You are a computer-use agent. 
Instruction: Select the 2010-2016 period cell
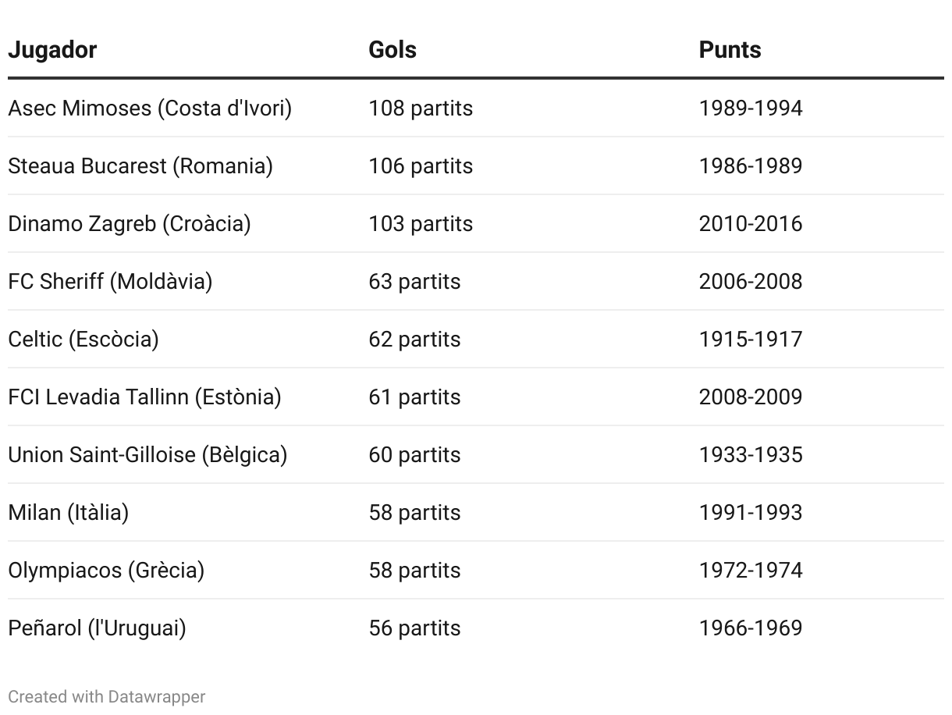(x=750, y=224)
